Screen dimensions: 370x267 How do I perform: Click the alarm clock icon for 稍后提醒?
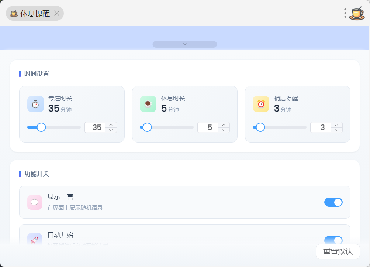click(261, 104)
